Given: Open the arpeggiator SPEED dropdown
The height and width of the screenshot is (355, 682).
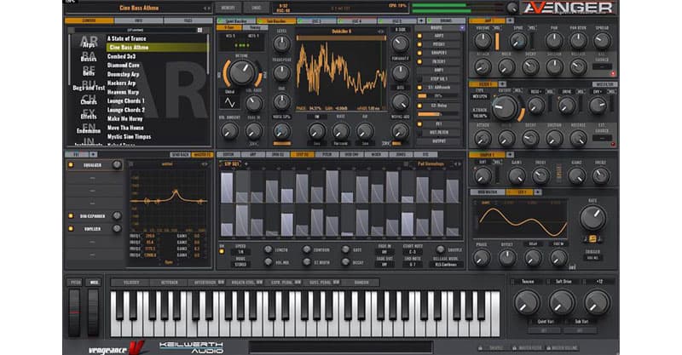Looking at the screenshot, I should pos(240,252).
